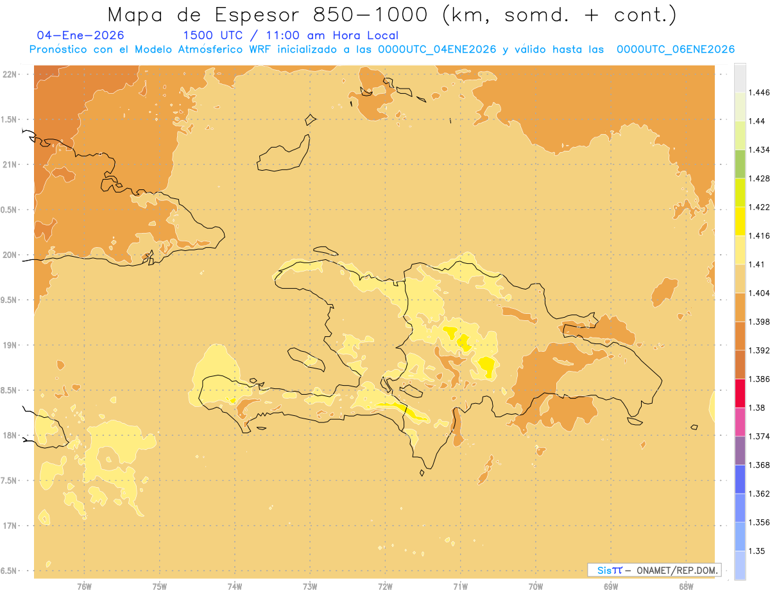Pick the lime swatch between 1.422 and 1.428

[740, 193]
